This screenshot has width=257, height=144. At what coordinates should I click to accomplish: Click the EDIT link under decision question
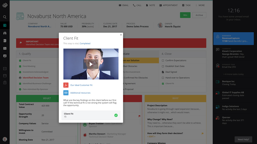pyautogui.click(x=151, y=137)
